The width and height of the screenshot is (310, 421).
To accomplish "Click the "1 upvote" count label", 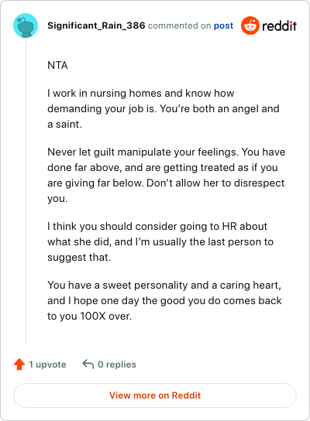I will pyautogui.click(x=47, y=365).
